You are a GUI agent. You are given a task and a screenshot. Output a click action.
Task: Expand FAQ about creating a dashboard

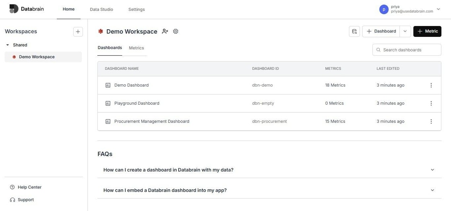click(269, 170)
